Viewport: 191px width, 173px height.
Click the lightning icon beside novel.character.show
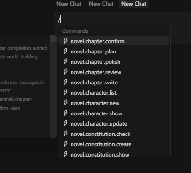pos(65,113)
